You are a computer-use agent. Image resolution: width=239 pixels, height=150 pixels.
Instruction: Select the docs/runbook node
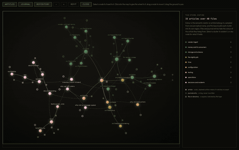click(x=34, y=63)
